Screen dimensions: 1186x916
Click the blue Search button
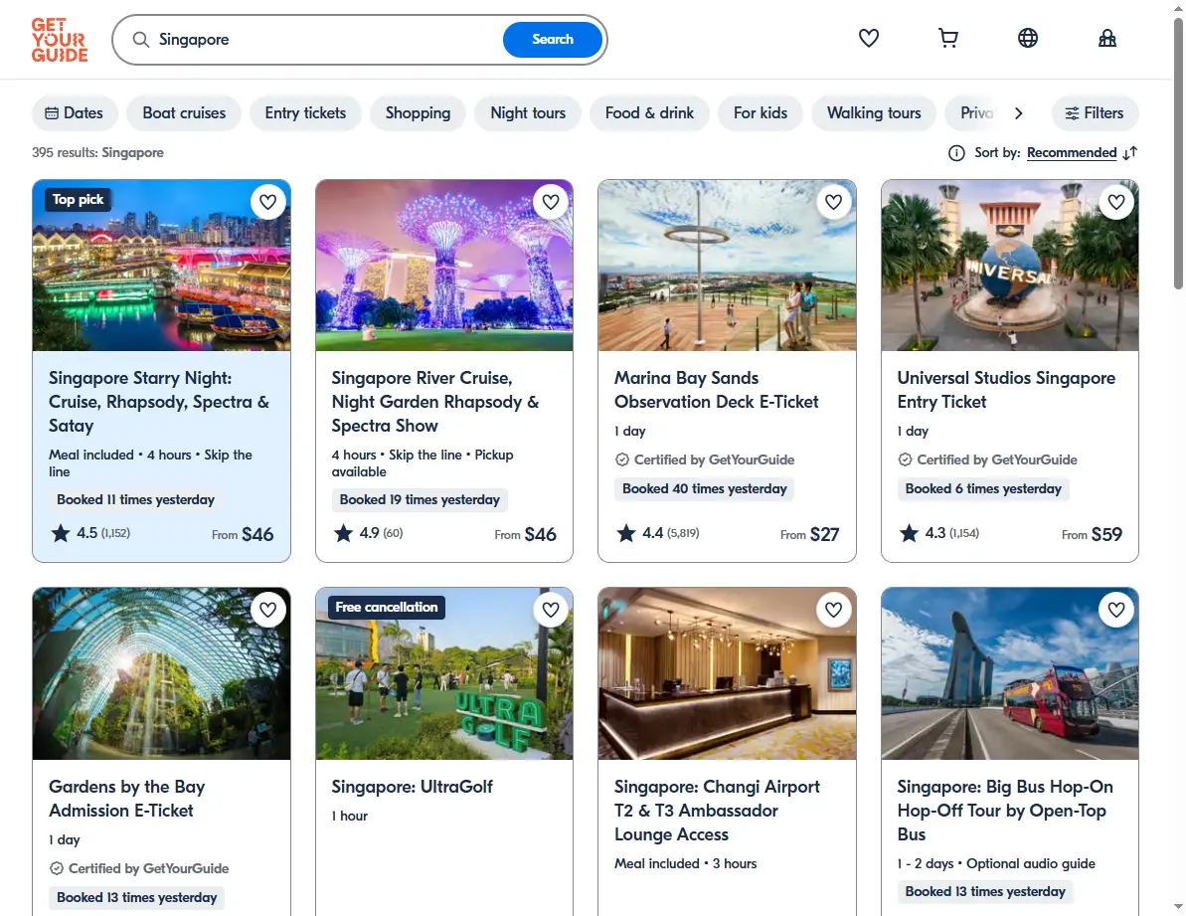(552, 40)
